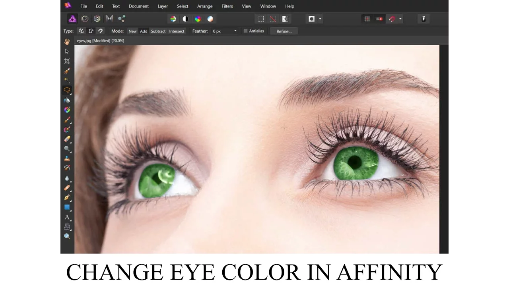The image size is (509, 286).
Task: Open the Window menu
Action: coord(268,6)
